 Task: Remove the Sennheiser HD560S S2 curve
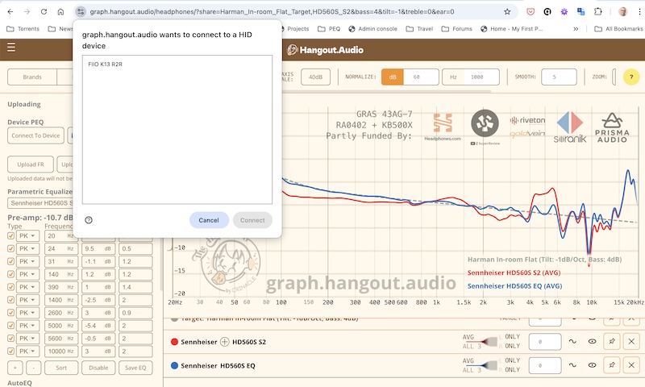631,341
